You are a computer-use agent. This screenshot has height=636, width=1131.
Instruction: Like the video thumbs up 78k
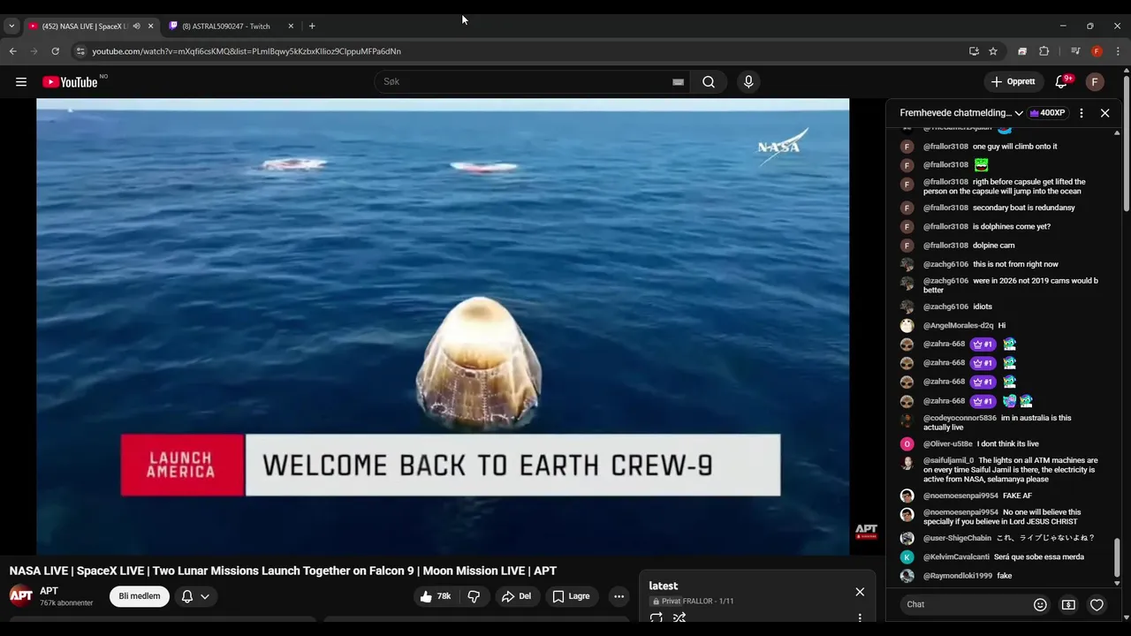click(x=436, y=596)
